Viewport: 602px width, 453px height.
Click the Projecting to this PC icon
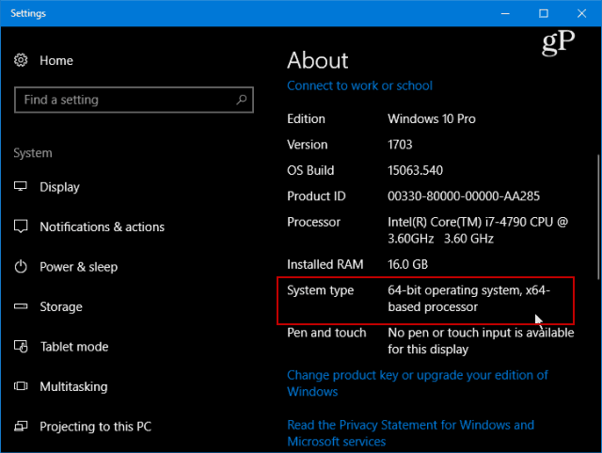pyautogui.click(x=21, y=426)
